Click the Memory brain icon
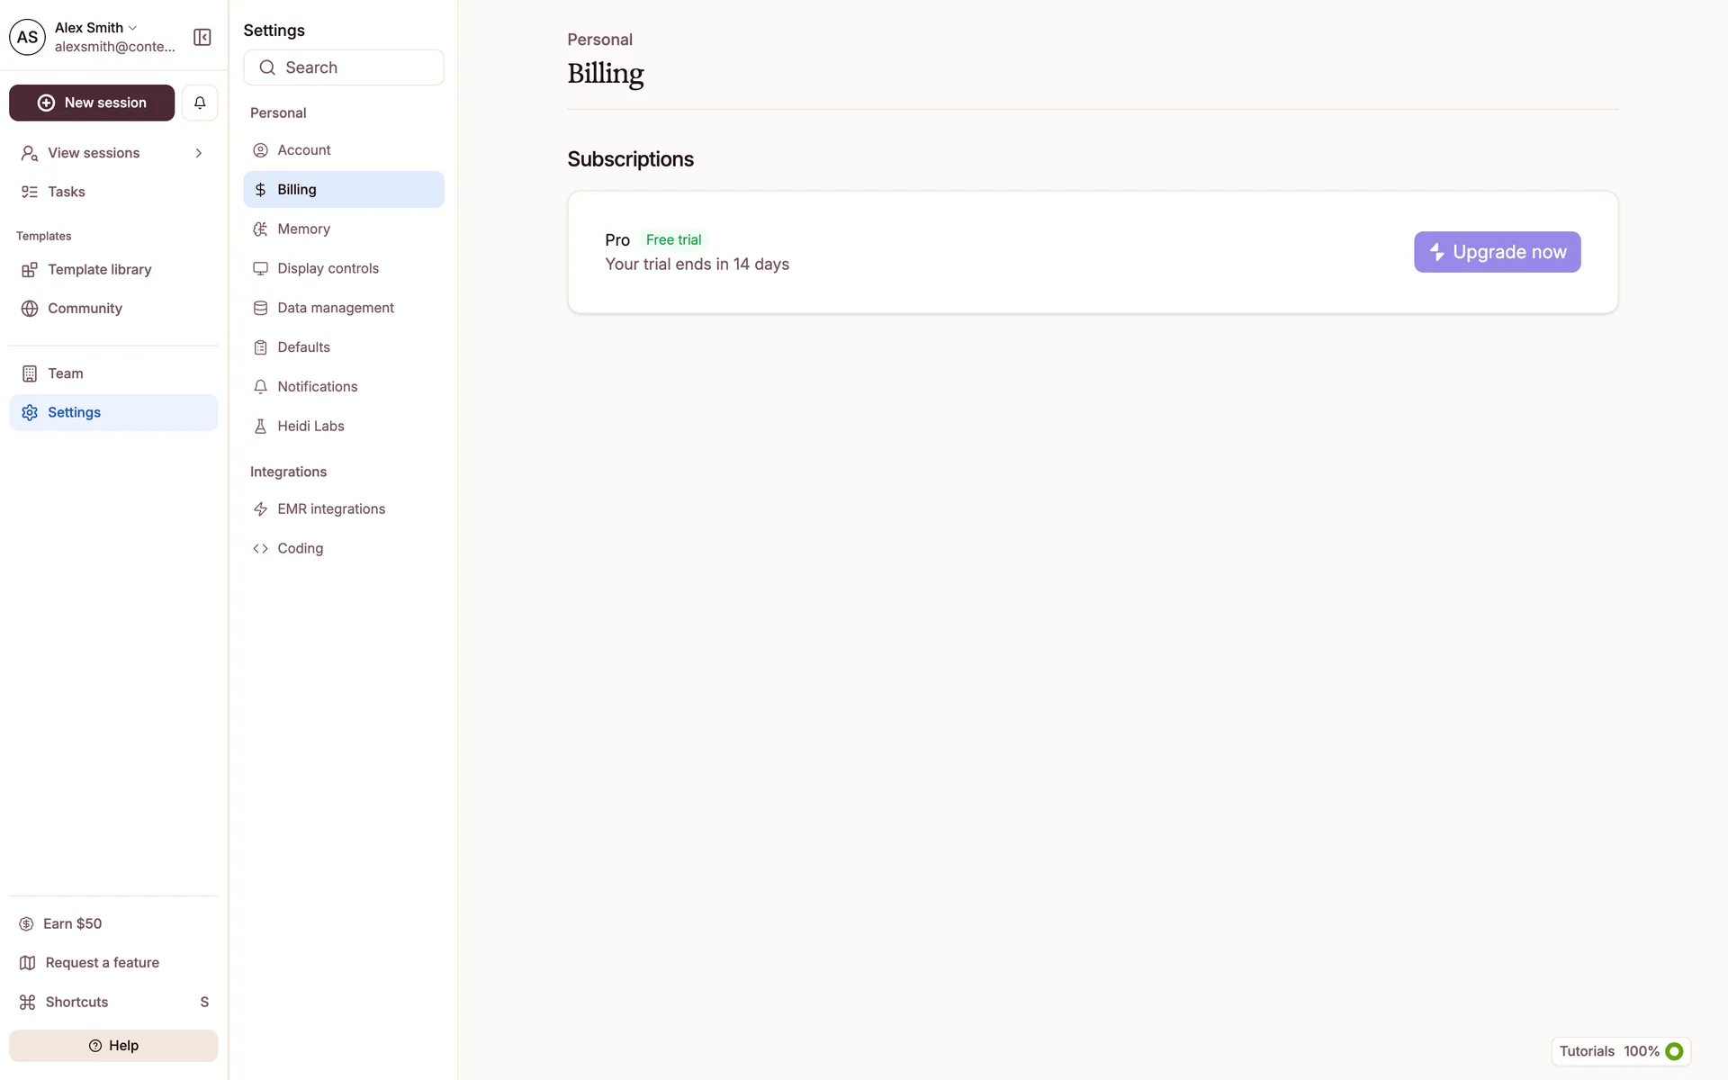 pyautogui.click(x=260, y=229)
